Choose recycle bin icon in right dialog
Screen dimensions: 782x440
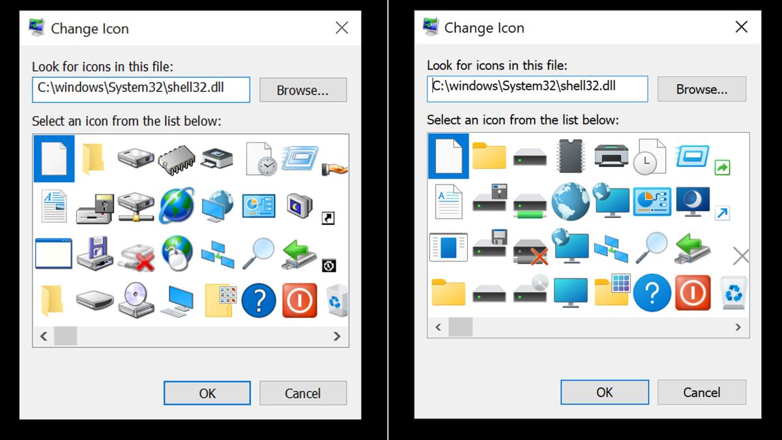pos(733,292)
